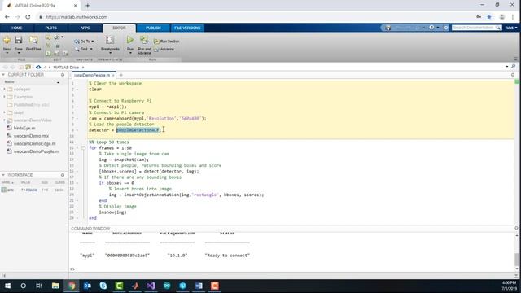Open File Explorer from the taskbar
This screenshot has width=521, height=293.
[55, 286]
